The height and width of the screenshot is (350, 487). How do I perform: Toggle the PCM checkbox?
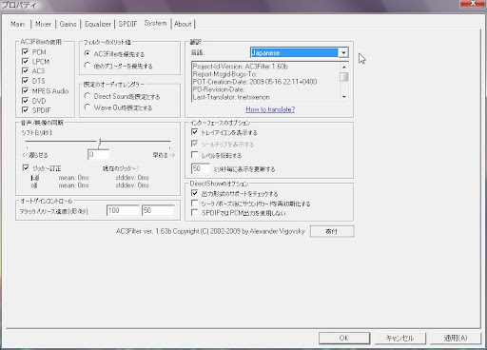pyautogui.click(x=26, y=51)
